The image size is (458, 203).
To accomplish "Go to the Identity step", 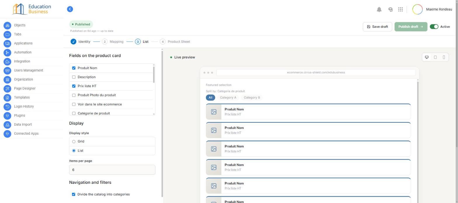I will coord(81,42).
